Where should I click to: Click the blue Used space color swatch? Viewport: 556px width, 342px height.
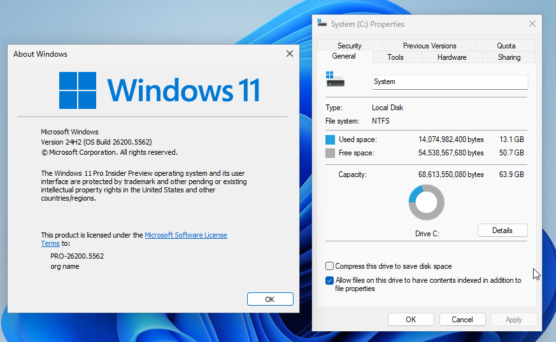330,139
